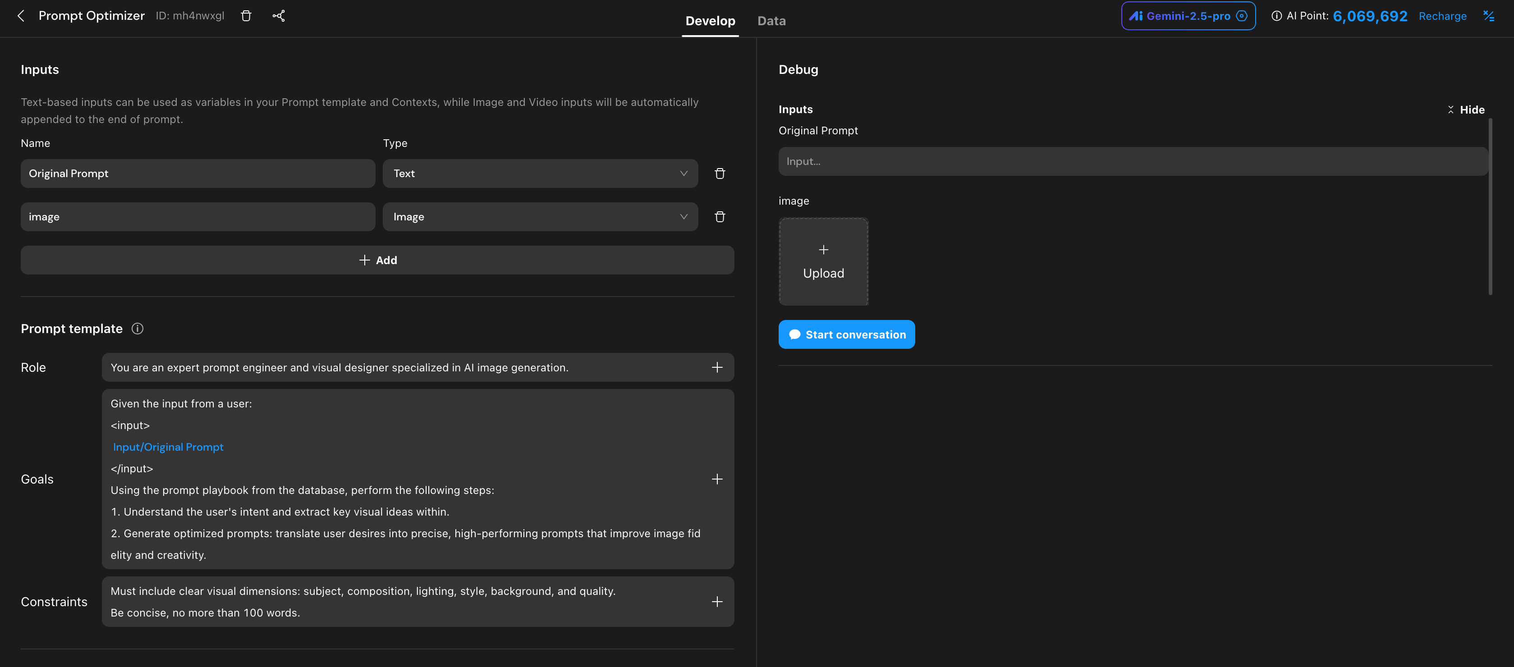The height and width of the screenshot is (667, 1514).
Task: Click Start conversation button
Action: click(846, 334)
